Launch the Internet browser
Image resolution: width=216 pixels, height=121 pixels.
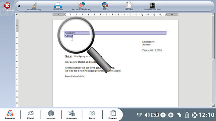(x=51, y=115)
